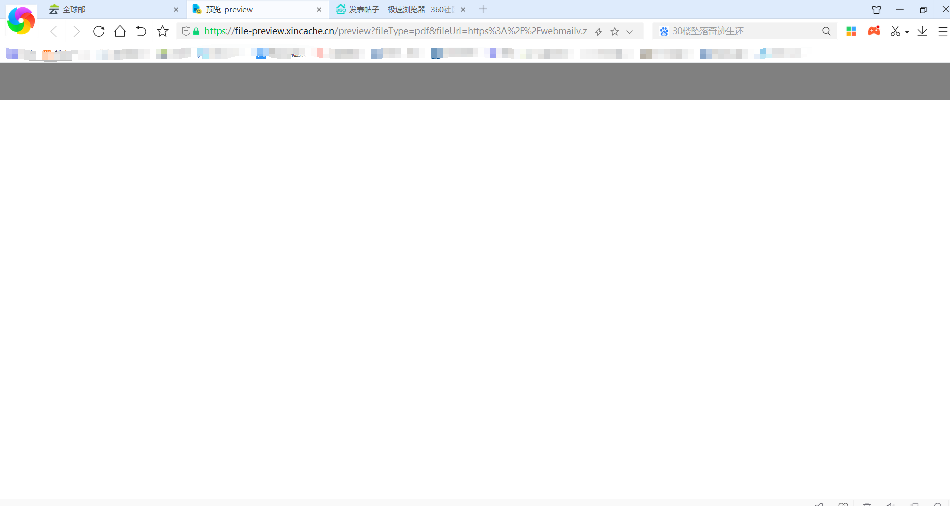The width and height of the screenshot is (950, 506).
Task: Click the search box with 30楼坠落奇迹生还
Action: 745,31
